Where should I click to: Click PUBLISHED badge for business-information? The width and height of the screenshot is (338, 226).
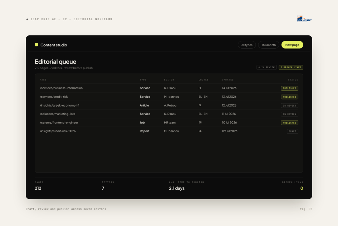[289, 88]
